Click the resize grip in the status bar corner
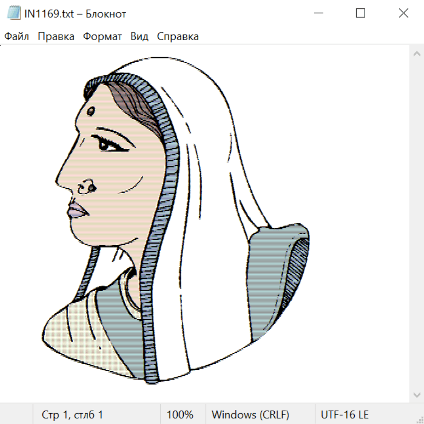Viewport: 424px width, 424px height. 419,419
